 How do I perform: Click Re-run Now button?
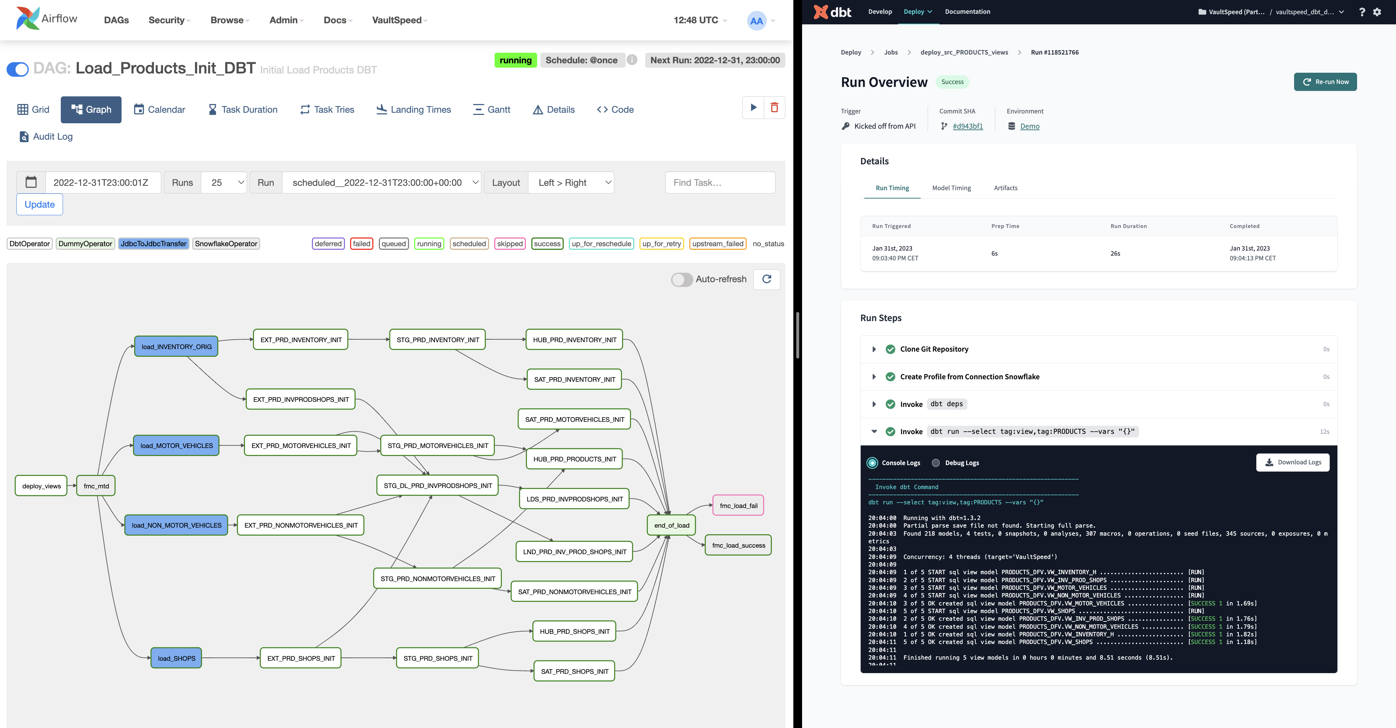(1325, 82)
